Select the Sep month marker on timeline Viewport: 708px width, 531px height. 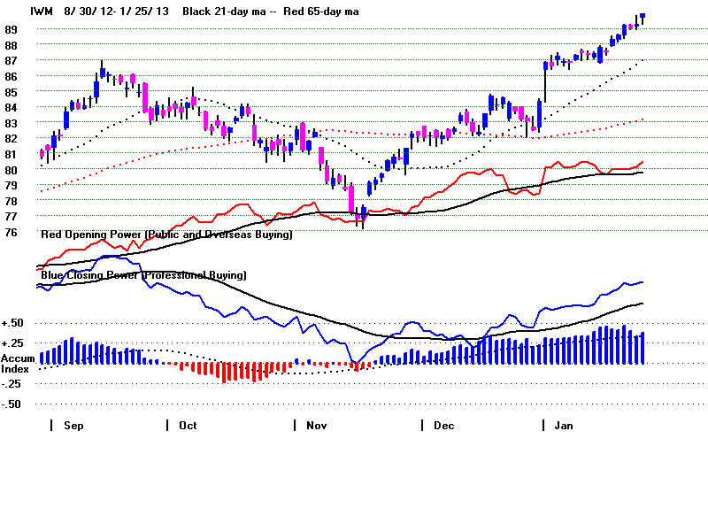point(73,426)
